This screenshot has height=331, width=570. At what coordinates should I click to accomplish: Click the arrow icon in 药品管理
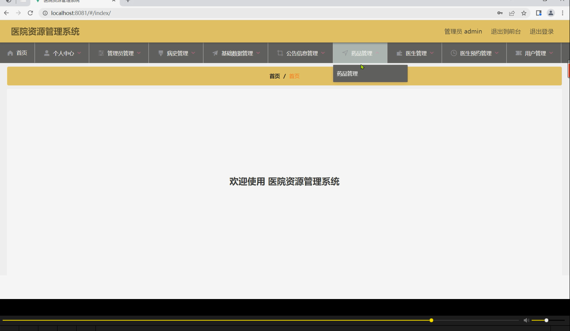click(345, 53)
